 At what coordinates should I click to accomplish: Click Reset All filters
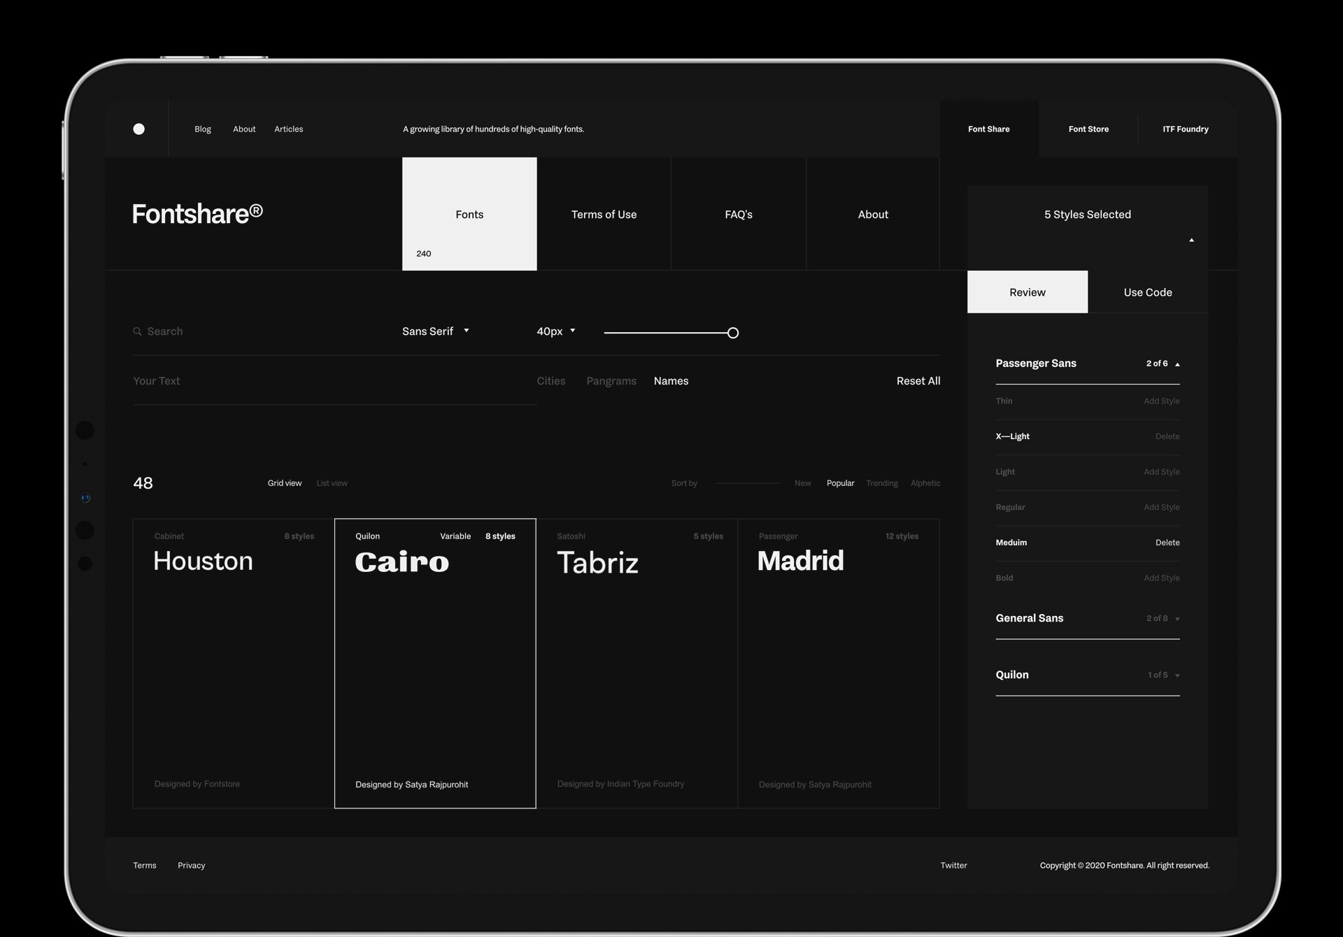point(918,381)
